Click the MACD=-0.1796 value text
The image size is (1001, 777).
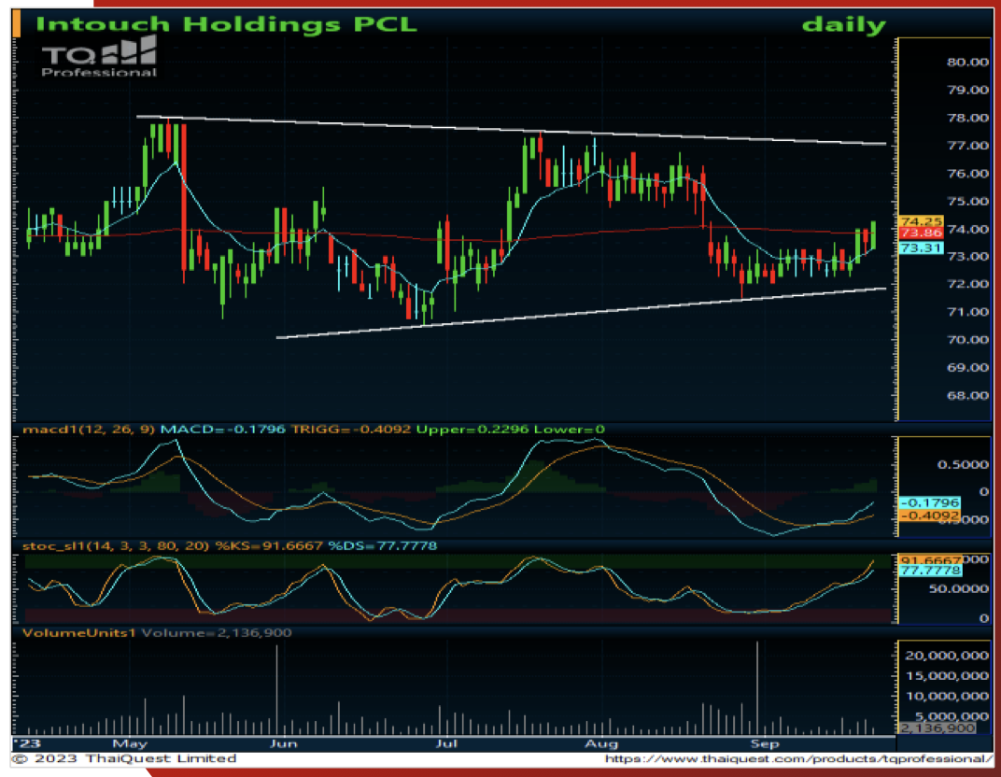click(x=222, y=429)
